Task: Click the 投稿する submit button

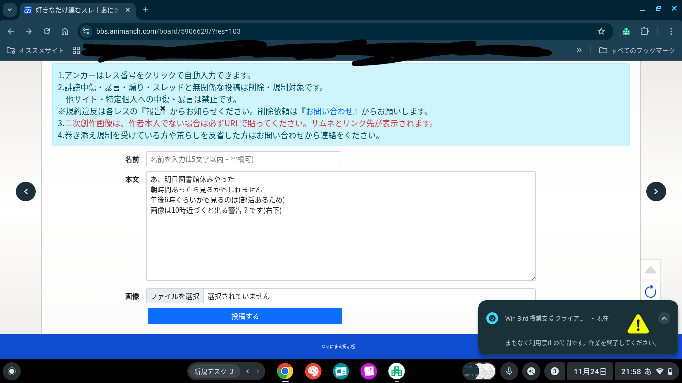Action: [x=245, y=316]
